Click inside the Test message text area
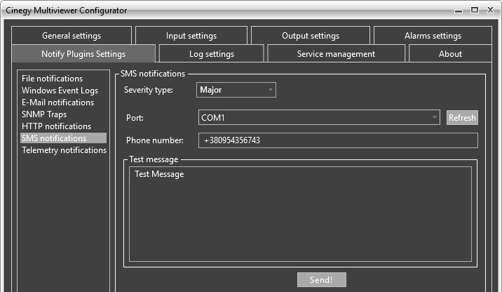The image size is (502, 292). (x=300, y=214)
